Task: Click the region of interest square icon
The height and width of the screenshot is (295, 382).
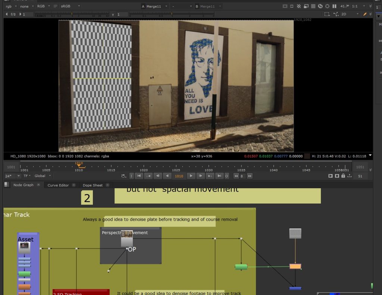Action: 292,6
